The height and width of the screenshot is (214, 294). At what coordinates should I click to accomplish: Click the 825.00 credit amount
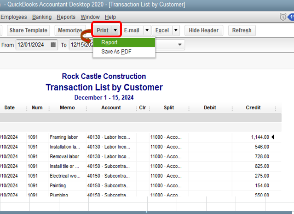click(262, 166)
